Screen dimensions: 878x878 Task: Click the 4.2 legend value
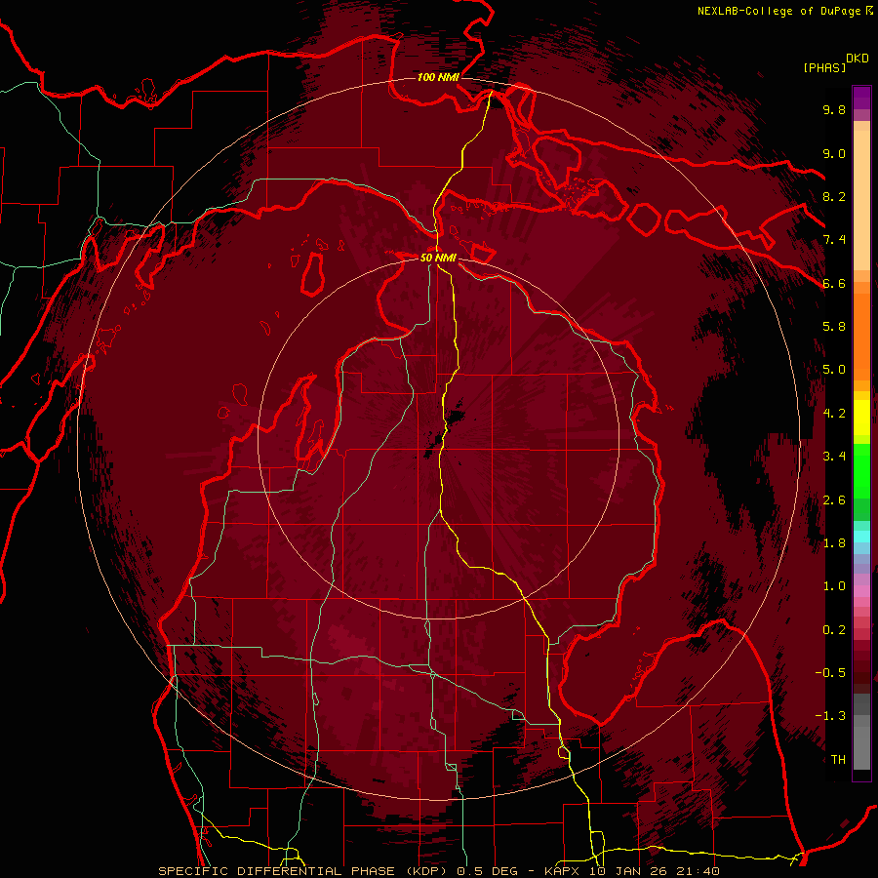(834, 414)
